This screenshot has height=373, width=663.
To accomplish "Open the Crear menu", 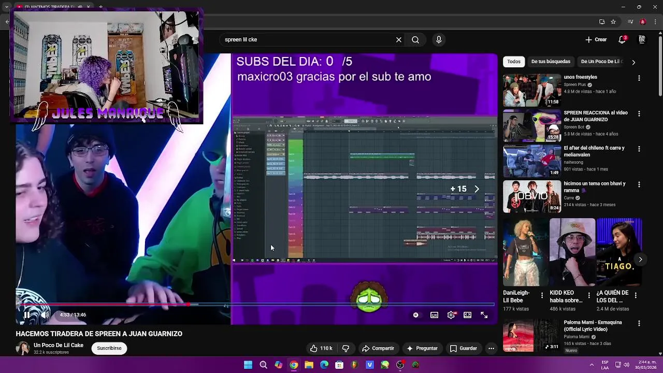I will click(596, 39).
